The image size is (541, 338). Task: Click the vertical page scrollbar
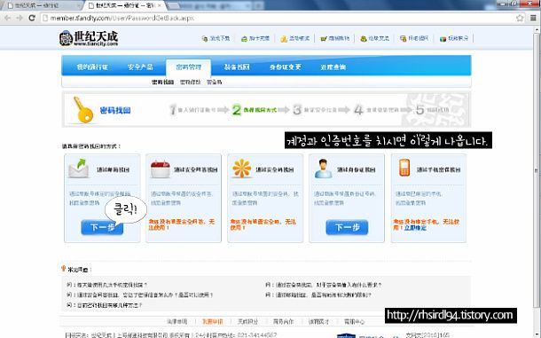click(537, 169)
